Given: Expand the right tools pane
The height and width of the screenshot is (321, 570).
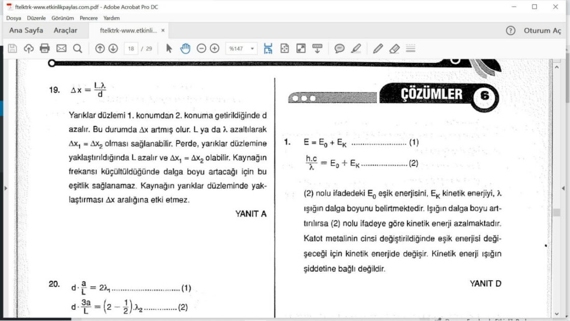Looking at the screenshot, I should click(x=563, y=188).
